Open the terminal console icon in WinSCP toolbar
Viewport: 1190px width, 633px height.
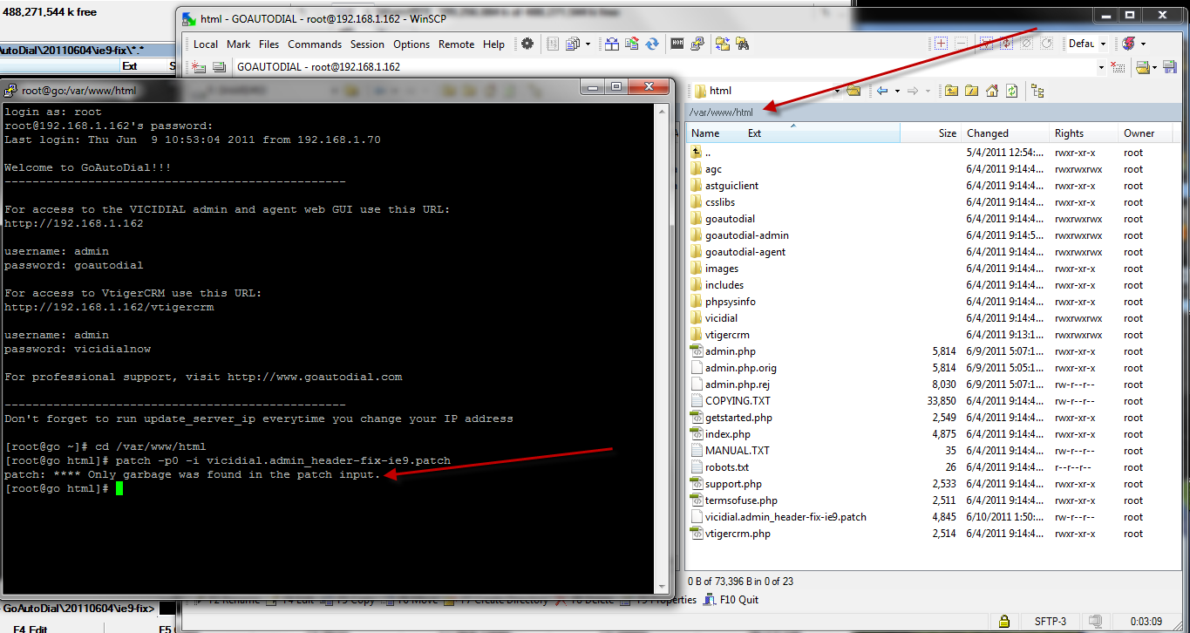677,44
